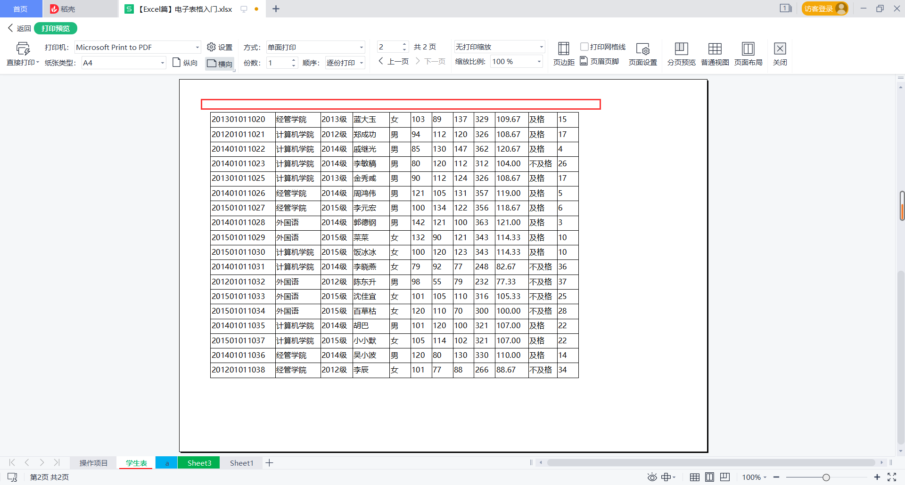This screenshot has width=905, height=485.
Task: Click the direct print printer icon
Action: [x=23, y=48]
